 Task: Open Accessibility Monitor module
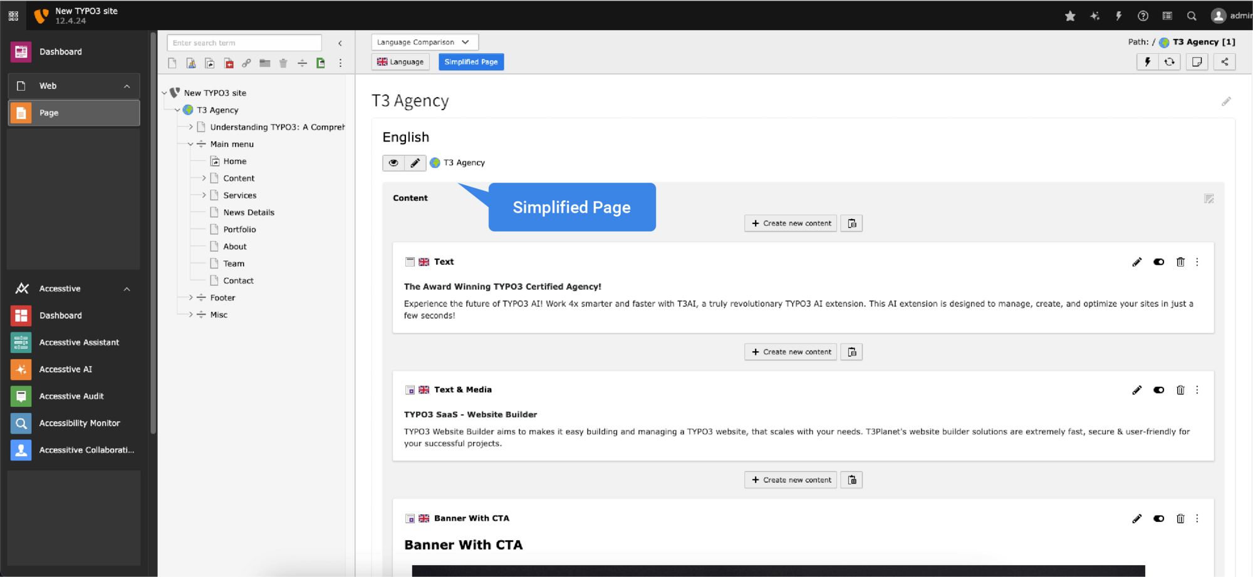(74, 423)
